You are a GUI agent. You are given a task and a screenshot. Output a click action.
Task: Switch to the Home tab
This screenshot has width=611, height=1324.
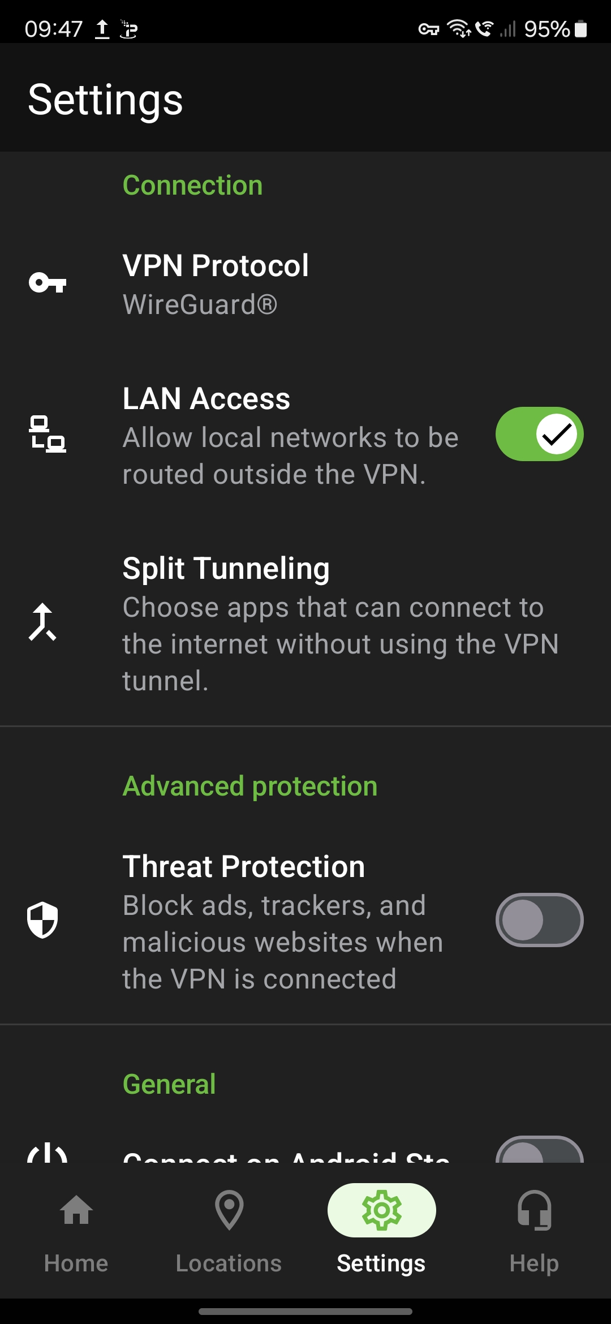point(76,1263)
